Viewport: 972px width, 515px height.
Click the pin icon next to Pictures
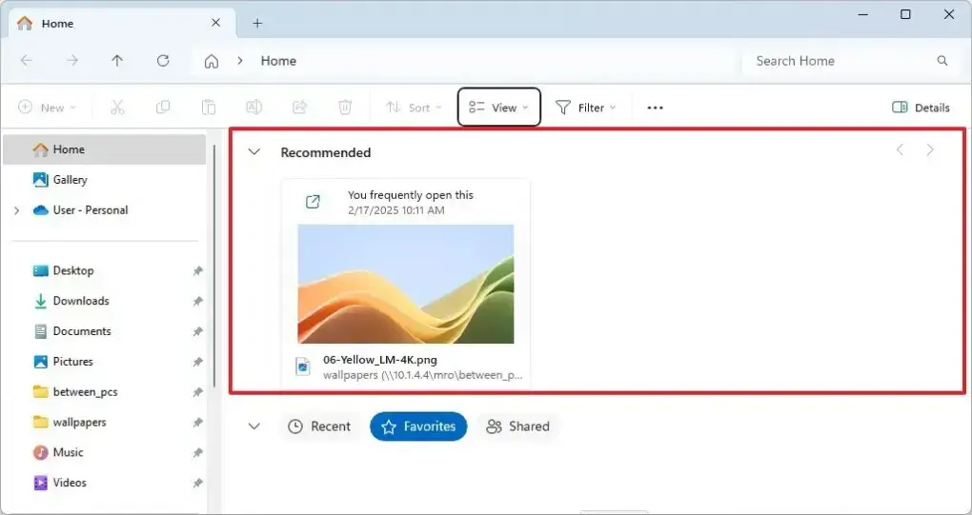pyautogui.click(x=198, y=362)
